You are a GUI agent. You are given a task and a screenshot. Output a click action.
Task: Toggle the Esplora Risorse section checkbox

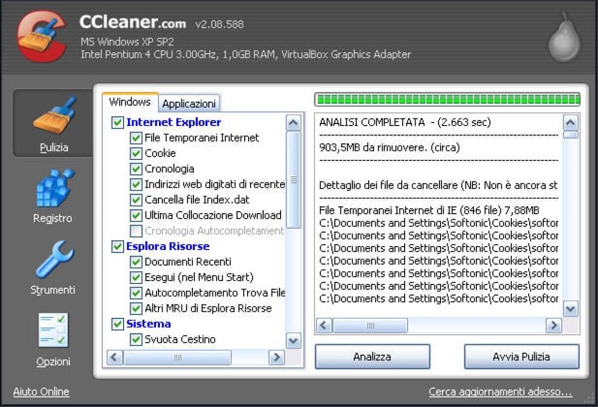click(x=117, y=246)
